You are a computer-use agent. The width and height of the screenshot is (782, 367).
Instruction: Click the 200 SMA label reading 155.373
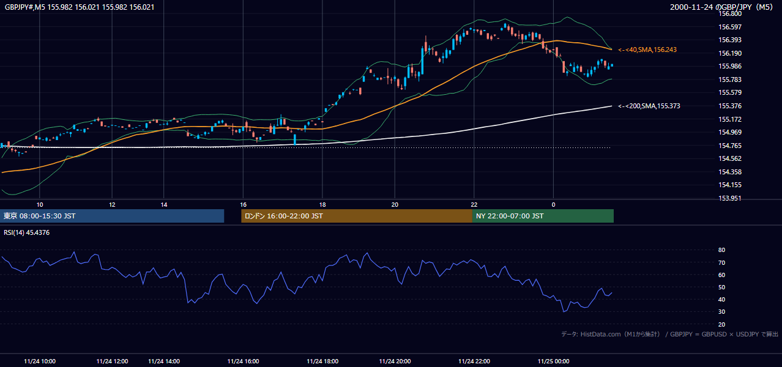[649, 106]
